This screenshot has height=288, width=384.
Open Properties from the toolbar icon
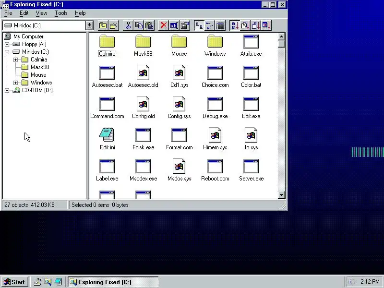point(185,25)
